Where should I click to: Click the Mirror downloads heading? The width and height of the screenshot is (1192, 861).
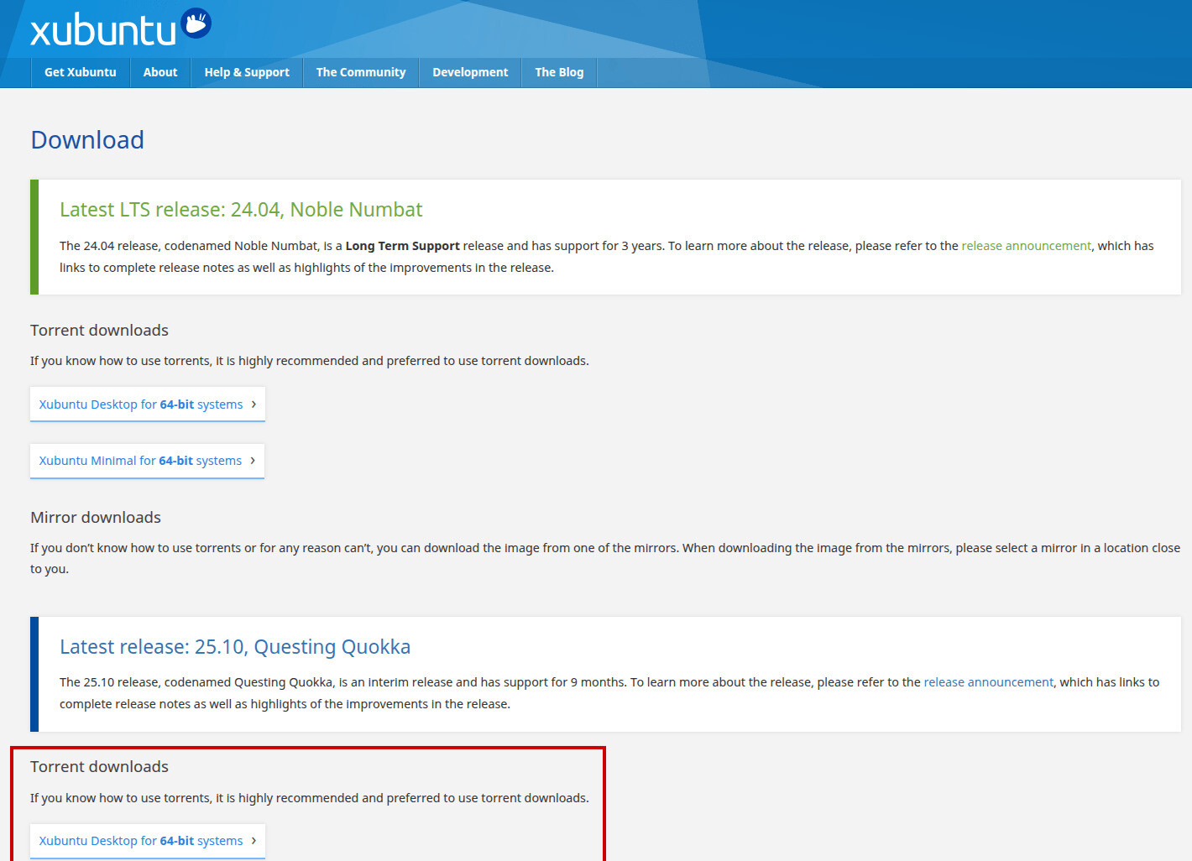tap(96, 518)
